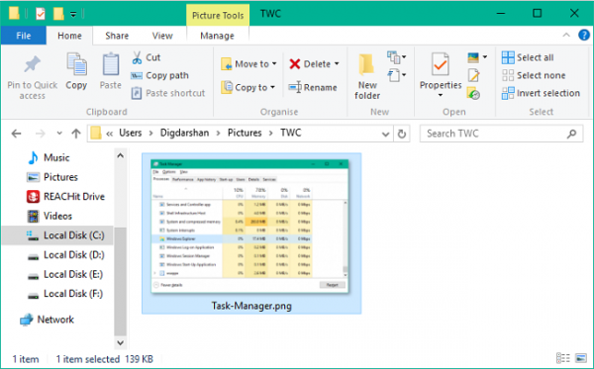Click Select all button
This screenshot has width=594, height=369.
528,57
